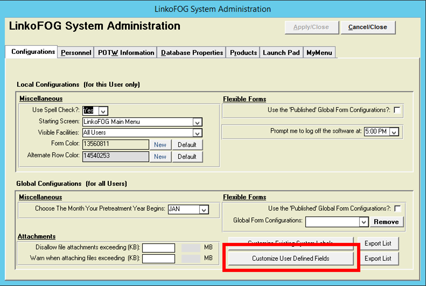Screen dimensions: 426x286
Task: Click Export List beside Customize User Defined Fields
Action: point(378,259)
